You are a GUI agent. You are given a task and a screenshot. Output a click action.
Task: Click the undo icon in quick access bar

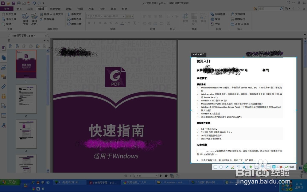click(x=34, y=3)
